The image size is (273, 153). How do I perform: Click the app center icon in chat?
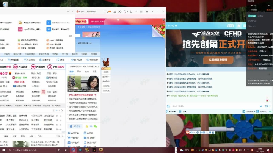pos(257,112)
